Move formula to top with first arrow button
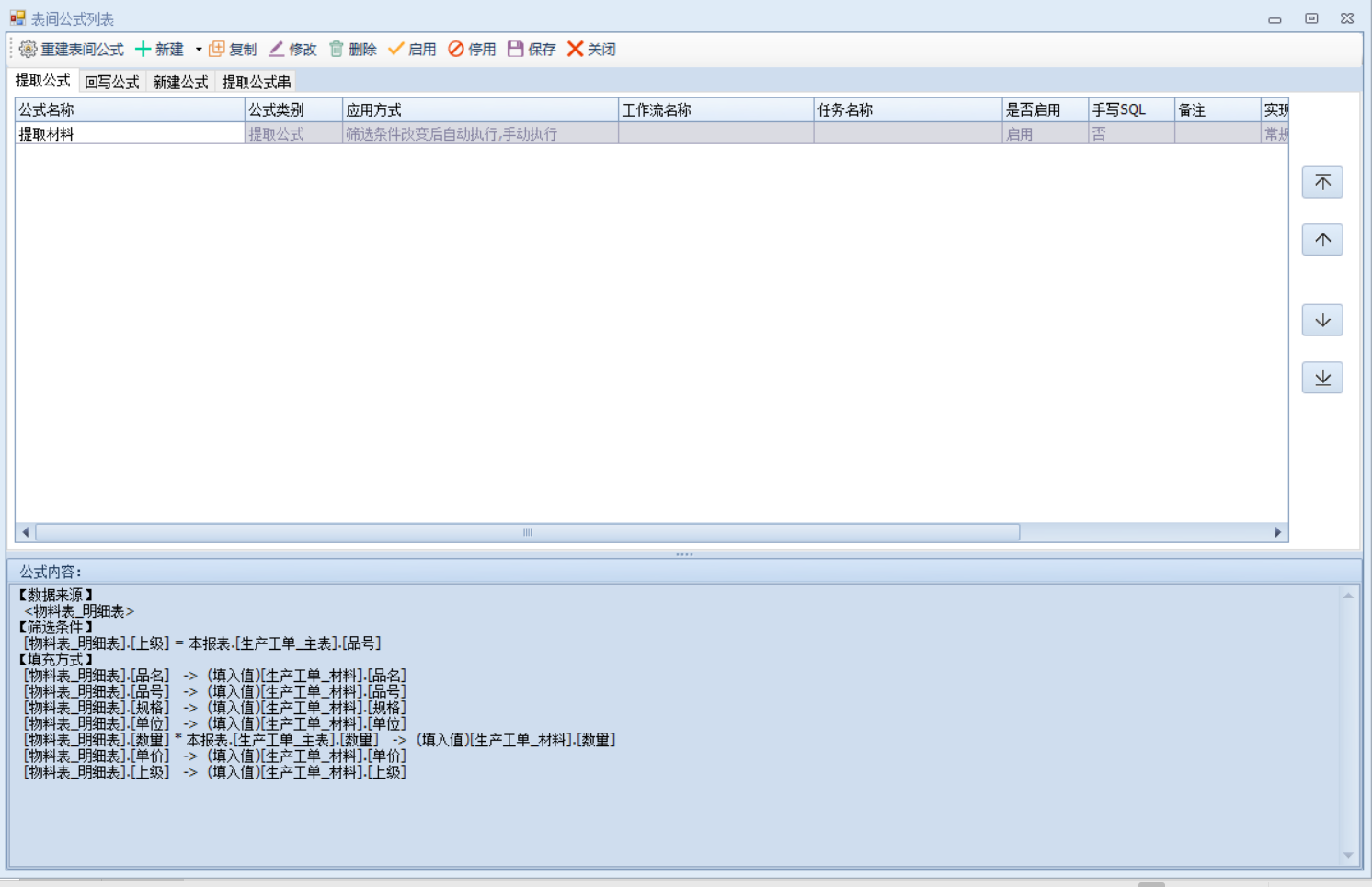This screenshot has width=1372, height=887. pyautogui.click(x=1322, y=182)
